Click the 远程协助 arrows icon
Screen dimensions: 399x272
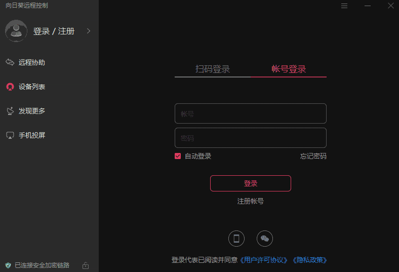[10, 62]
